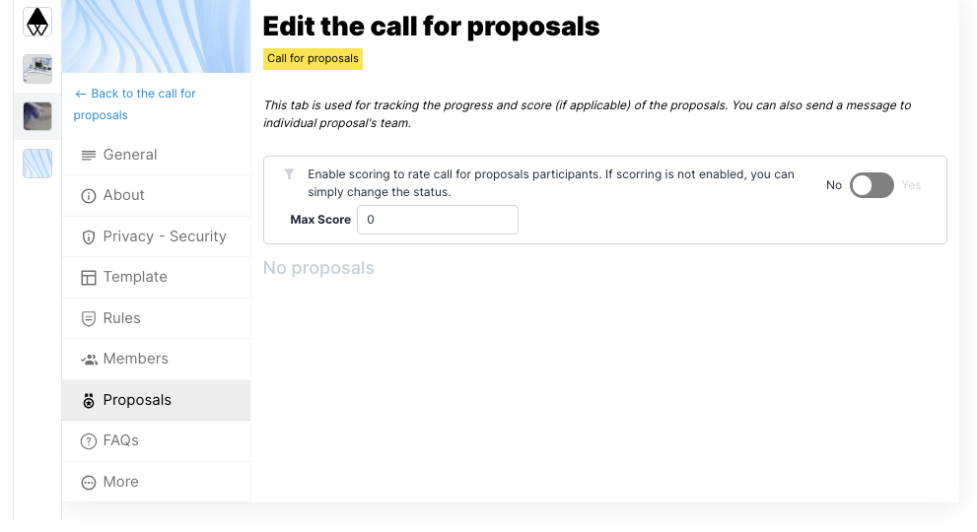The width and height of the screenshot is (977, 532).
Task: Click the filter funnel icon
Action: pyautogui.click(x=289, y=173)
